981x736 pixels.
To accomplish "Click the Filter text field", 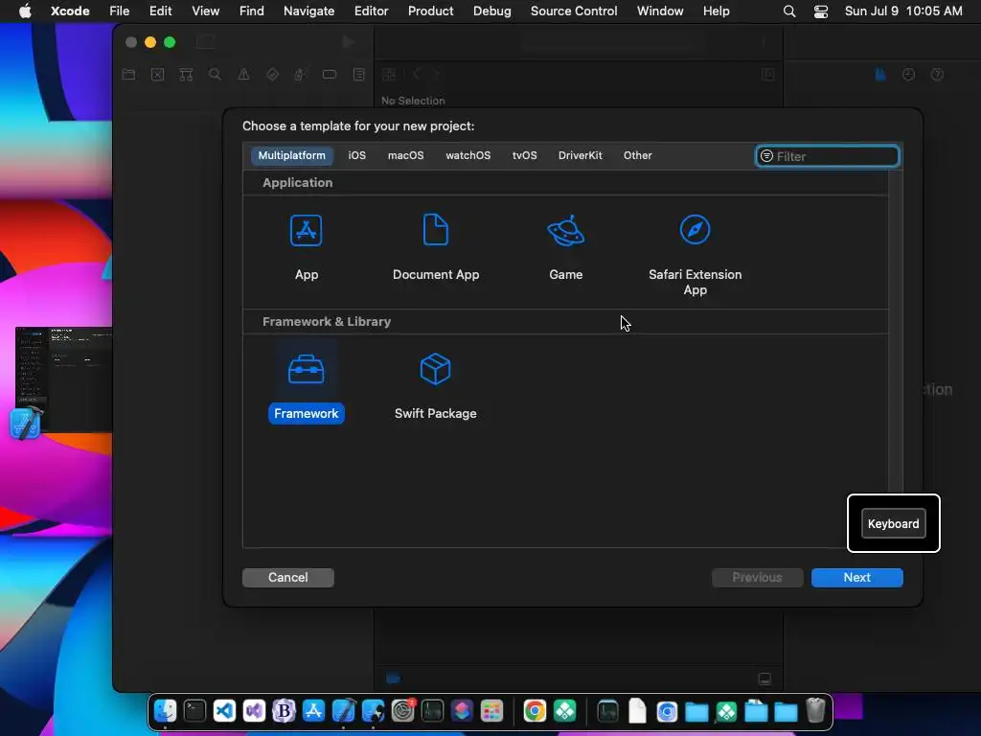I will click(828, 156).
